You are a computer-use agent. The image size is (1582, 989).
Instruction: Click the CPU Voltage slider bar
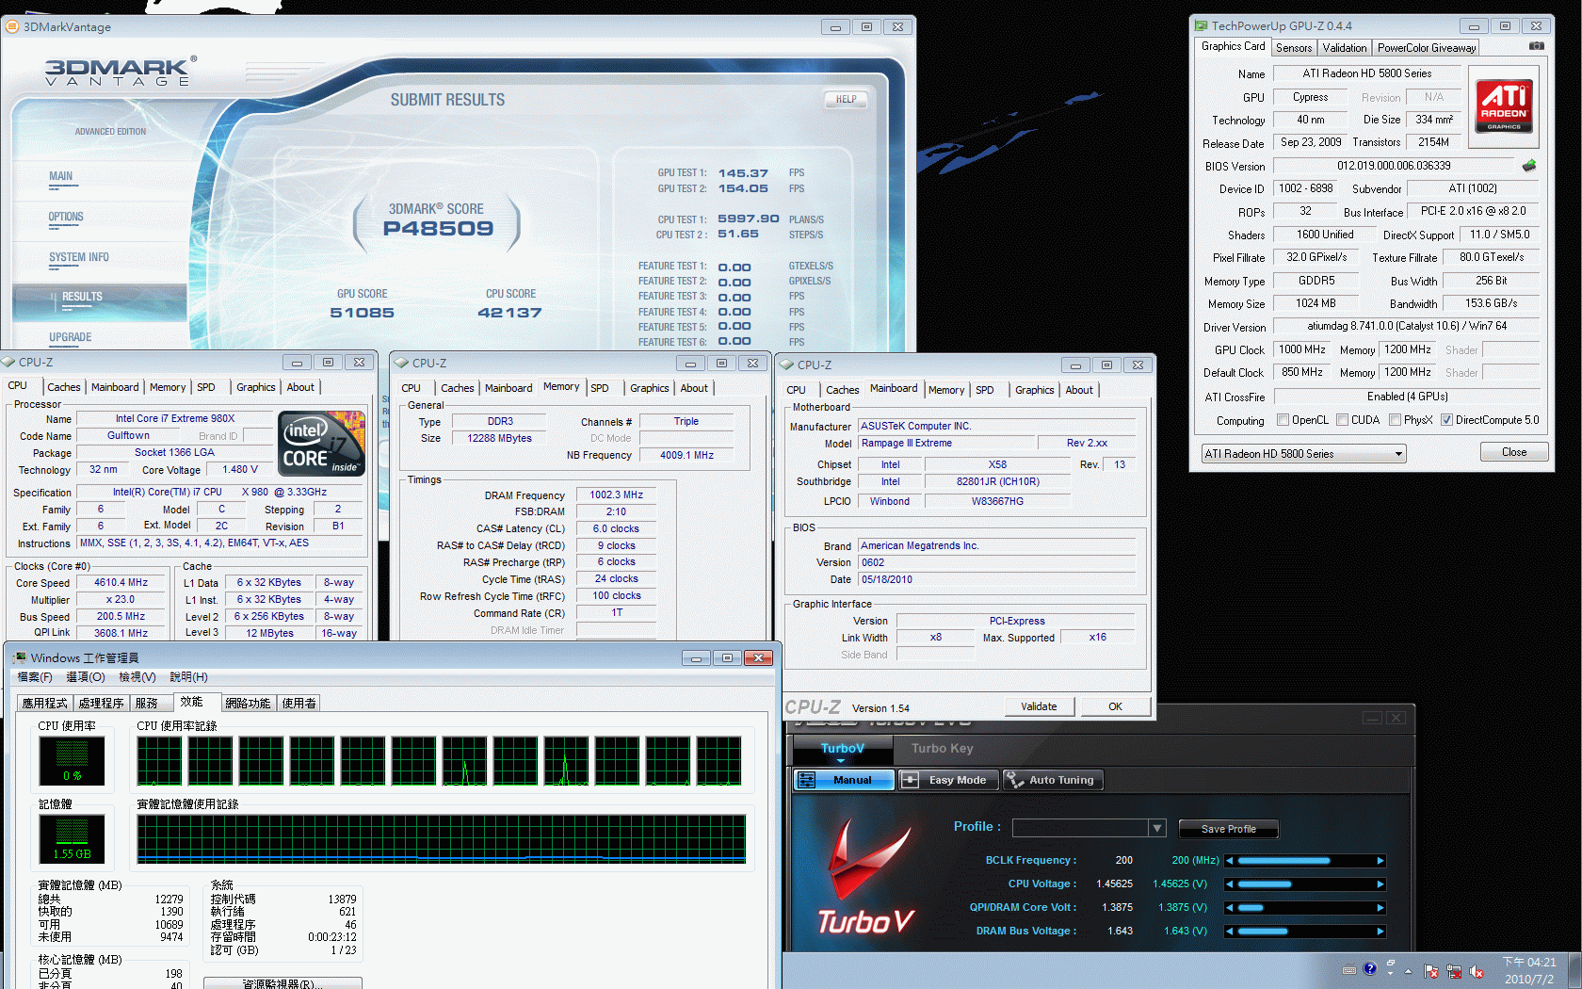(x=1305, y=884)
